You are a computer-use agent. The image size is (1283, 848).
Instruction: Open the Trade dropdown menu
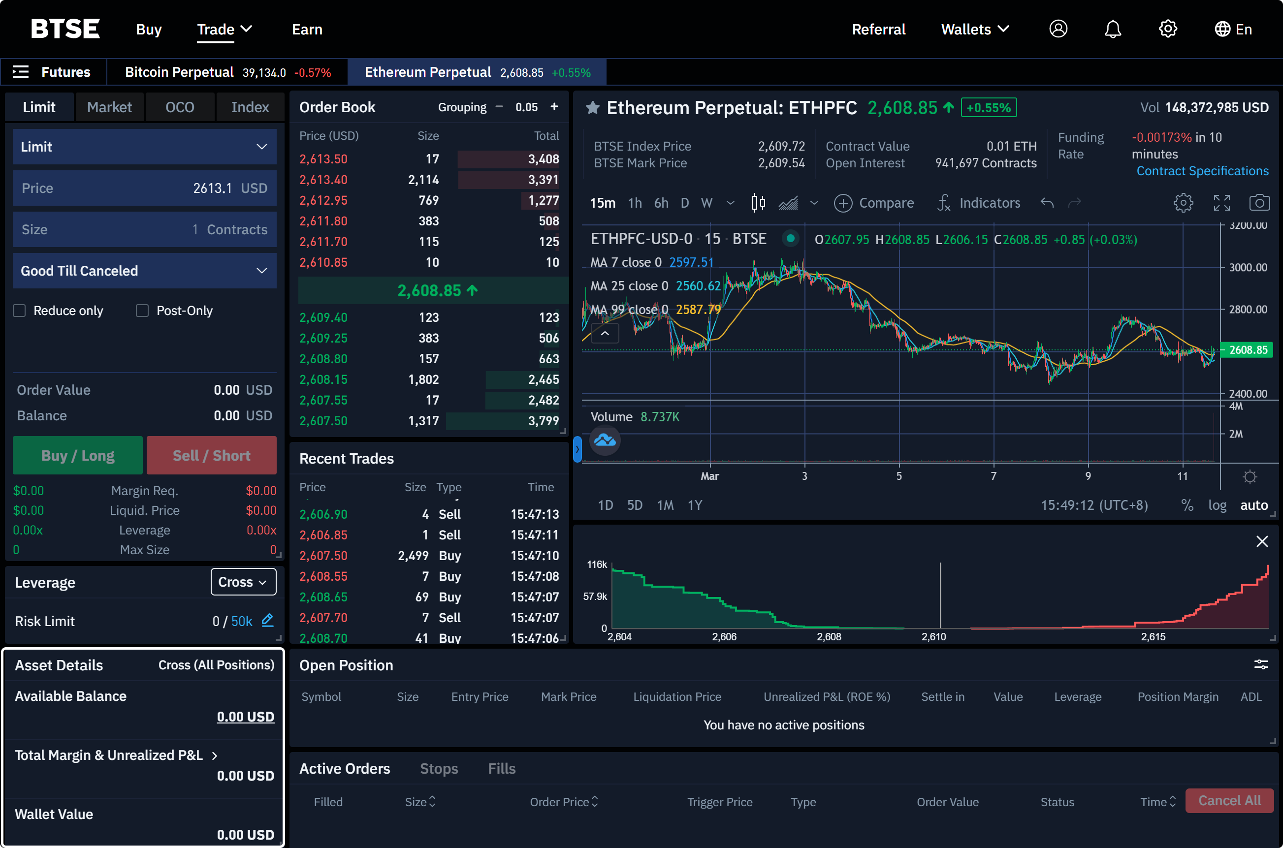click(225, 29)
